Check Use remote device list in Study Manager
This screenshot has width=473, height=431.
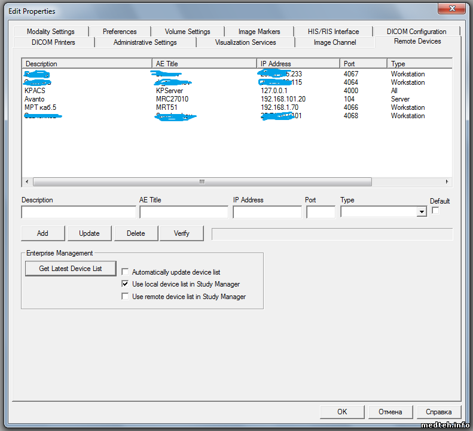click(125, 297)
